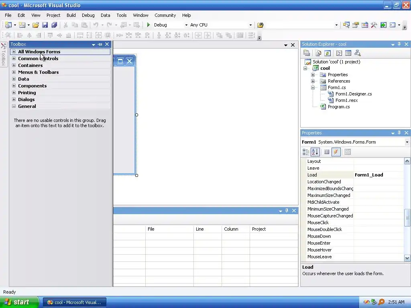The width and height of the screenshot is (411, 308).
Task: Toggle pin on the Error List panel
Action: pyautogui.click(x=287, y=211)
